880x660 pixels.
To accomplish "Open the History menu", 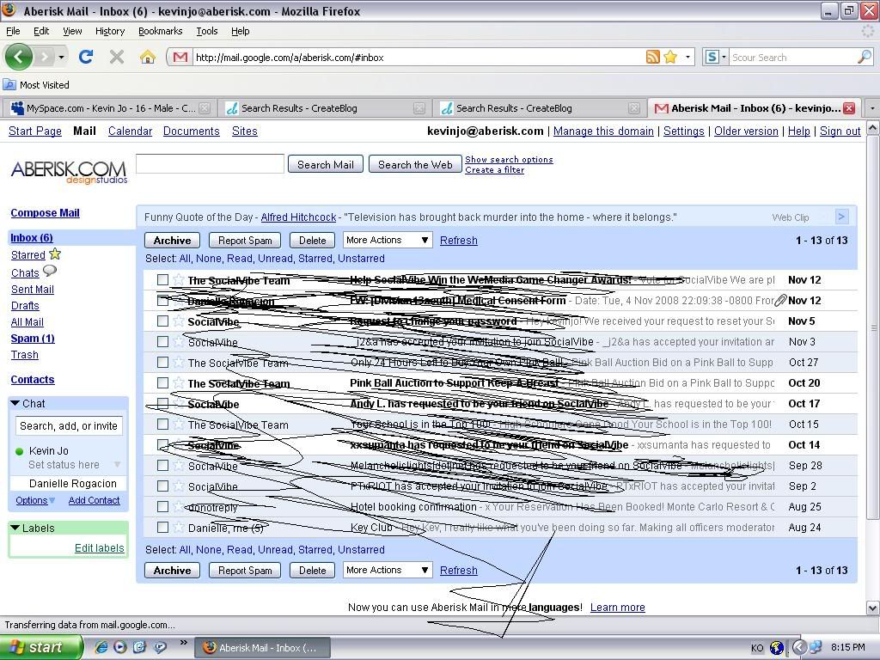I will click(x=110, y=32).
